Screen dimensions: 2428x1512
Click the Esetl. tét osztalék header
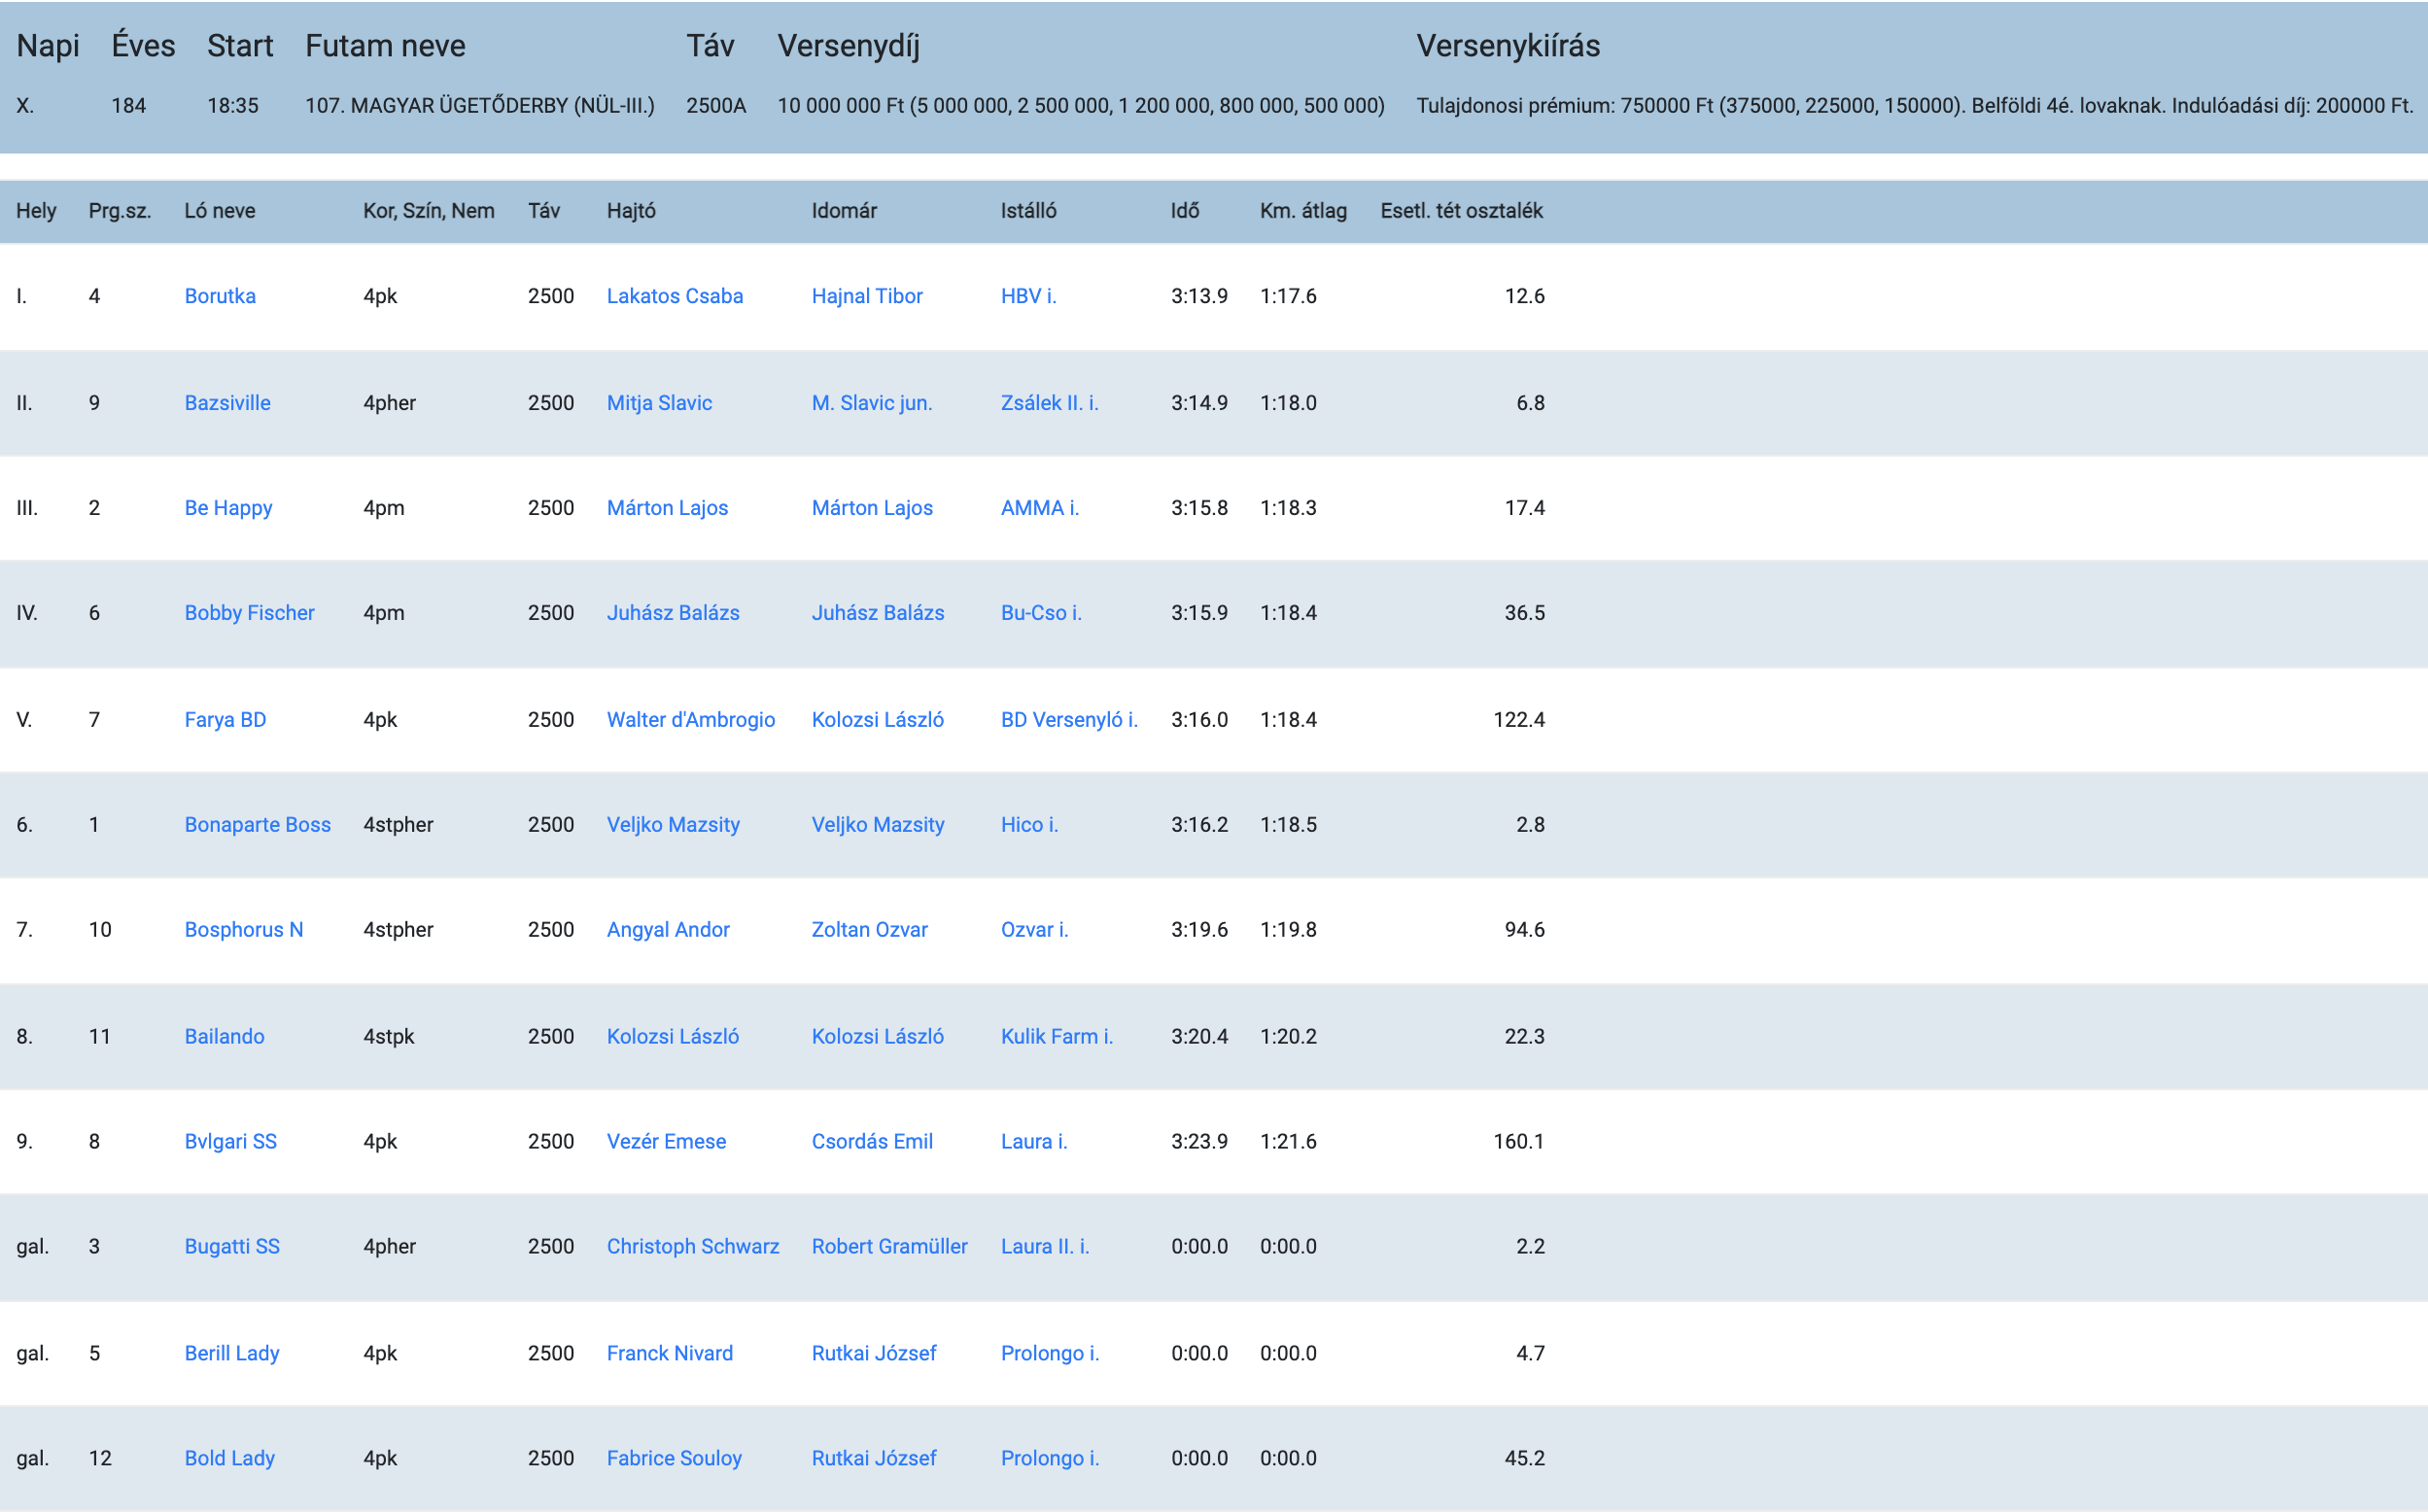click(x=1461, y=211)
